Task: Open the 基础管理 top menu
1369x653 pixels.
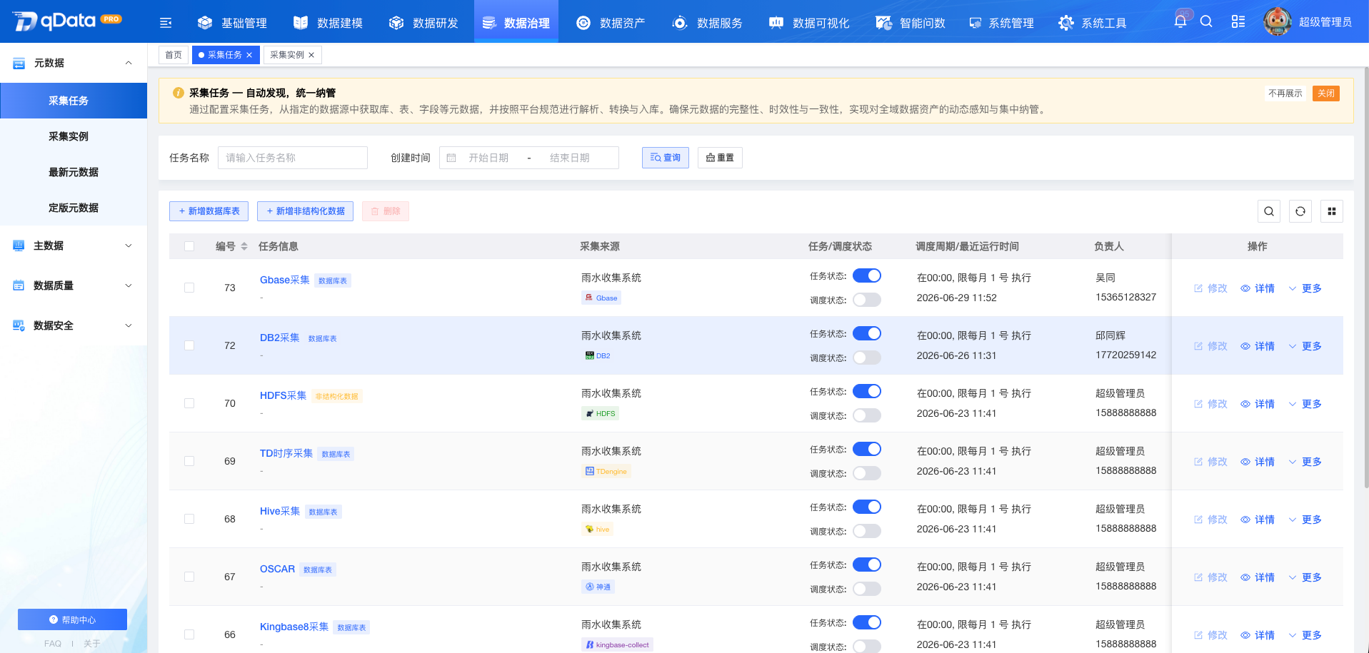Action: pyautogui.click(x=232, y=23)
